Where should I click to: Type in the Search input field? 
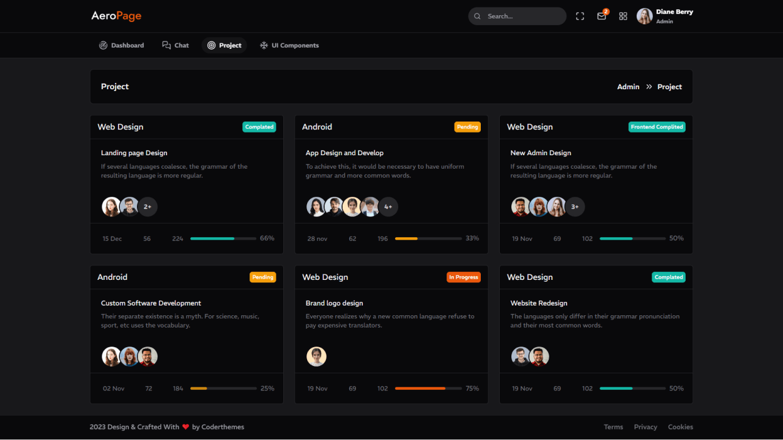pyautogui.click(x=523, y=16)
